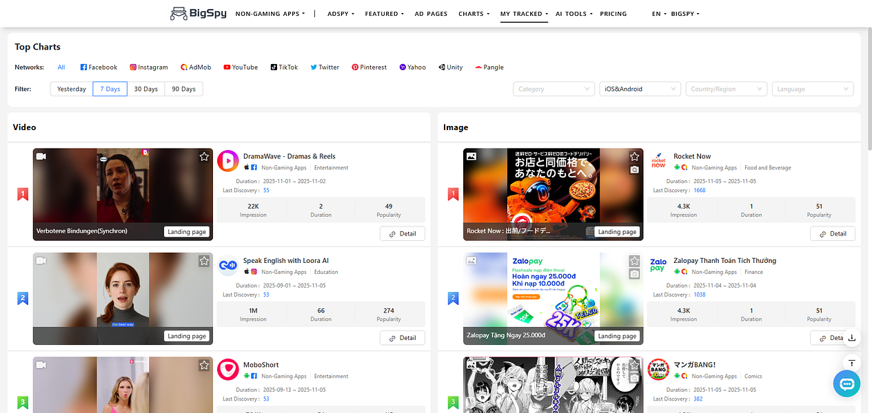Click the MoboShort app title
Image resolution: width=872 pixels, height=413 pixels.
coord(261,365)
